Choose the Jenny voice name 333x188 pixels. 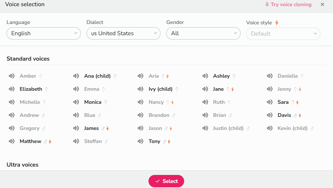pyautogui.click(x=284, y=89)
